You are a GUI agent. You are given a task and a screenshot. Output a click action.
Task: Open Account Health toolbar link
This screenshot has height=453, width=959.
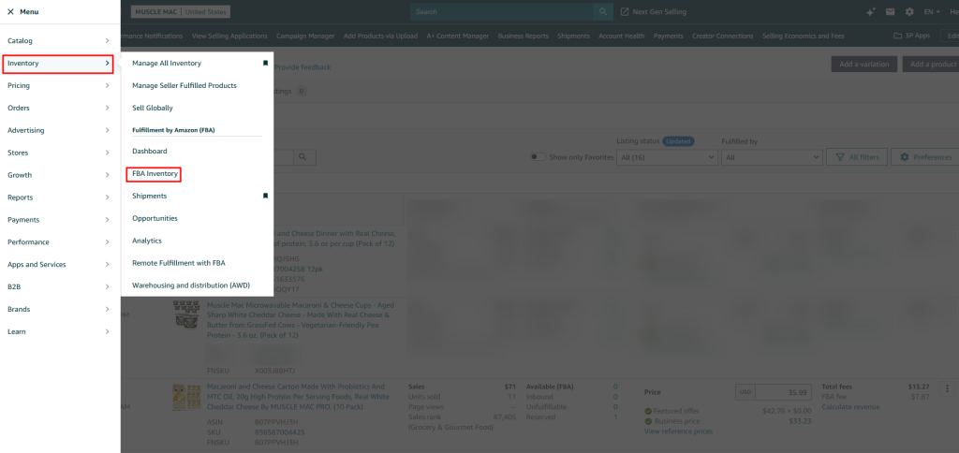point(622,37)
